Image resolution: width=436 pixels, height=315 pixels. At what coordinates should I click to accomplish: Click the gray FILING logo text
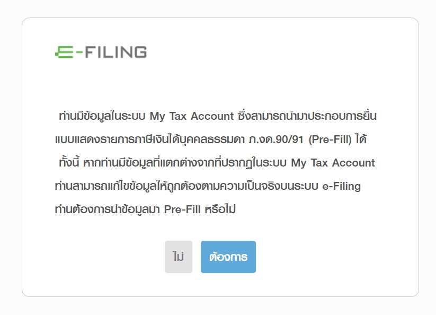pyautogui.click(x=115, y=52)
